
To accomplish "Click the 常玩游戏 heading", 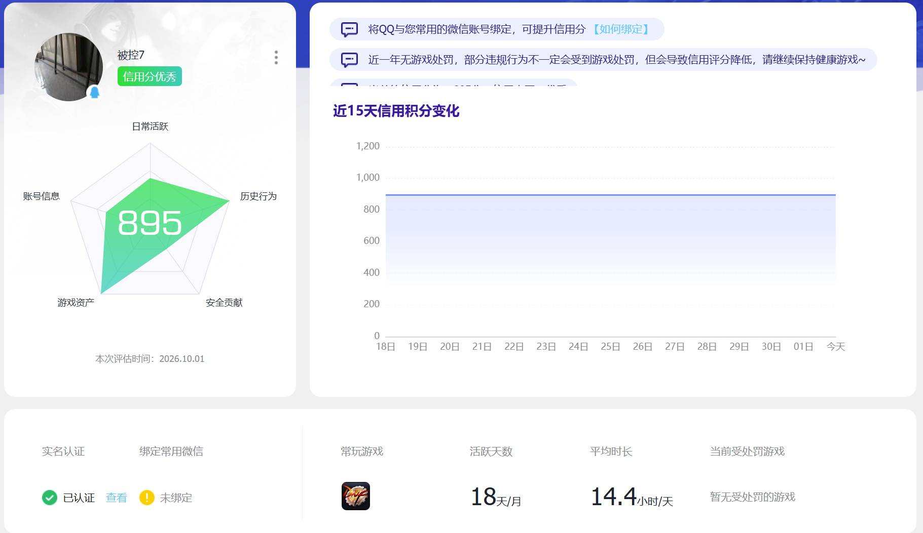I will (362, 452).
